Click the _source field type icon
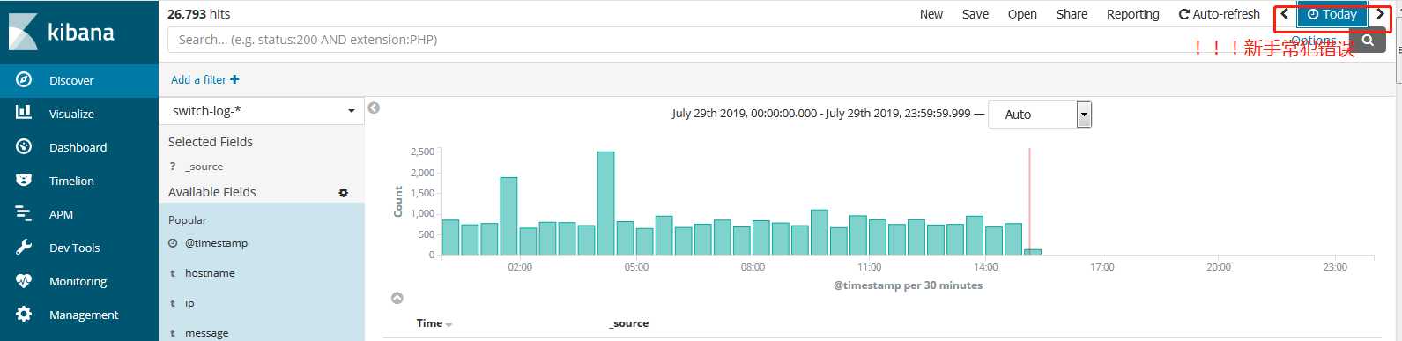Screen dimensions: 1402x341 [x=173, y=166]
